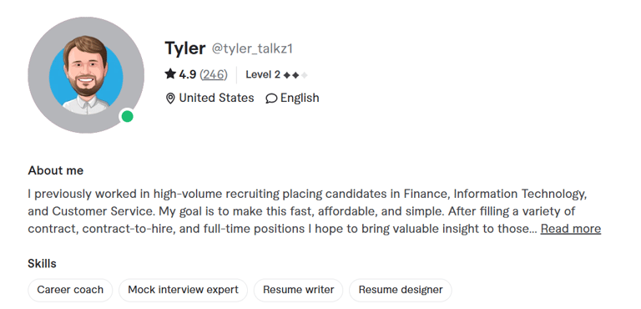
Task: Click the location pin icon
Action: coord(170,99)
